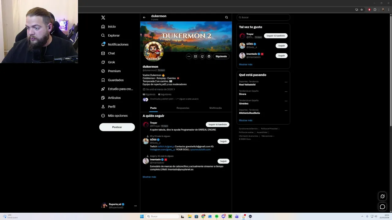392x220 pixels.
Task: Open Spotify from the taskbar
Action: [x=217, y=216]
